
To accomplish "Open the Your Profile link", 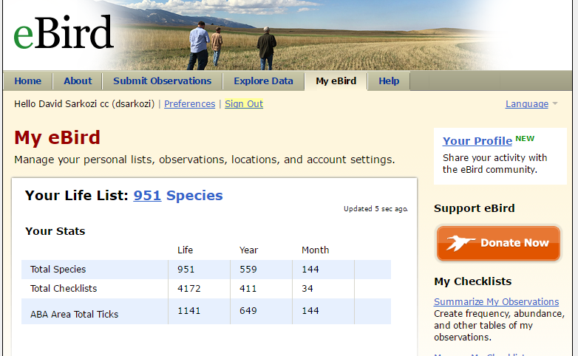I will click(x=477, y=141).
